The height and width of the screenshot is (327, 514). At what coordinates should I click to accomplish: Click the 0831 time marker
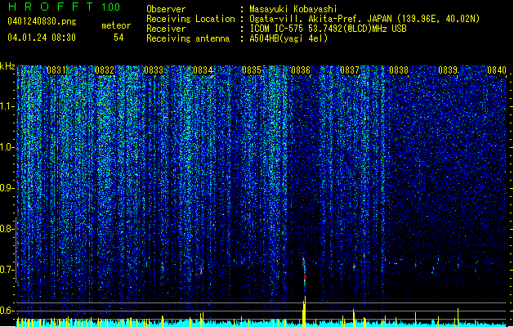coord(56,70)
